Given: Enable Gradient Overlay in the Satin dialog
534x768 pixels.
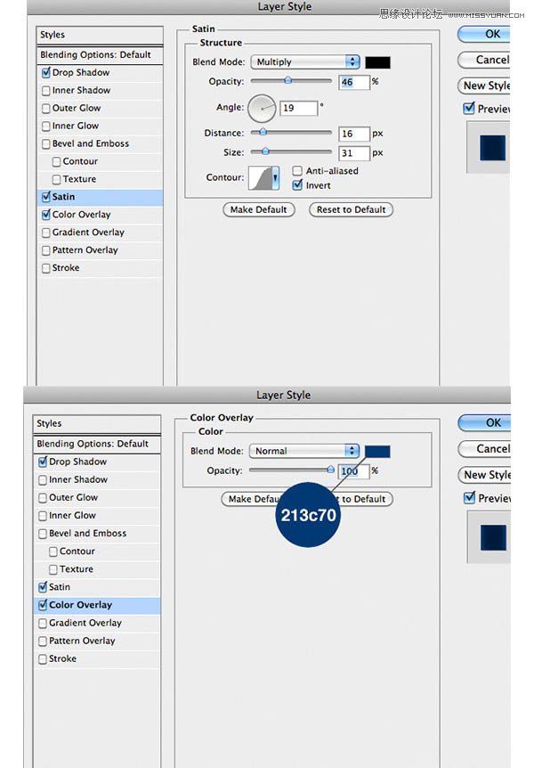Looking at the screenshot, I should click(x=46, y=233).
